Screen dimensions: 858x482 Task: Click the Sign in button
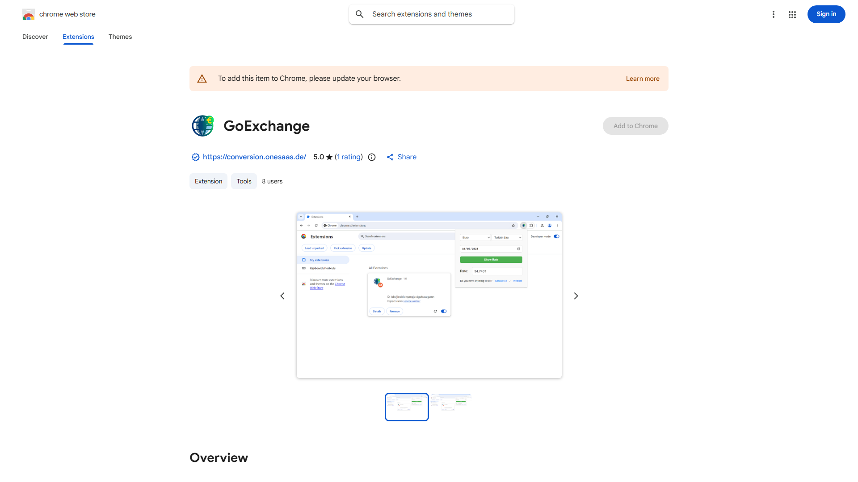click(826, 14)
